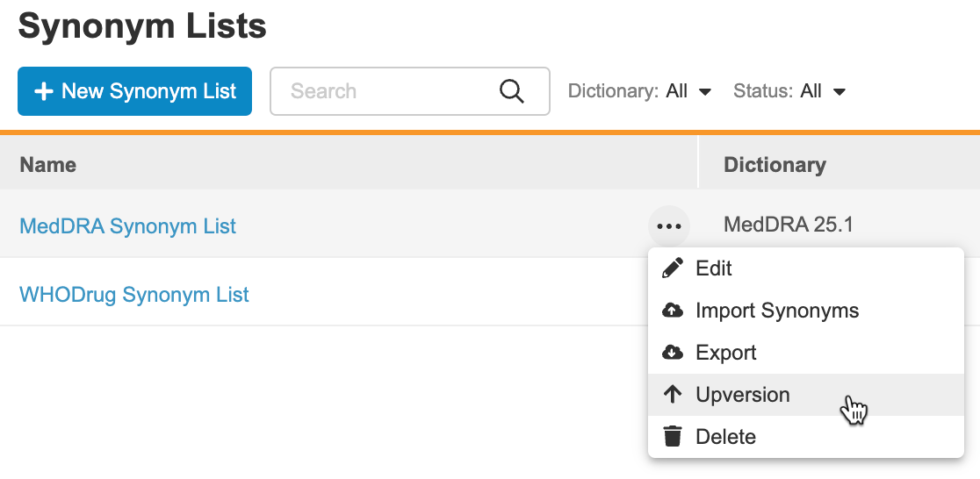Screen dimensions: 980x479
Task: Select Upversion in the actions menu
Action: click(x=742, y=395)
